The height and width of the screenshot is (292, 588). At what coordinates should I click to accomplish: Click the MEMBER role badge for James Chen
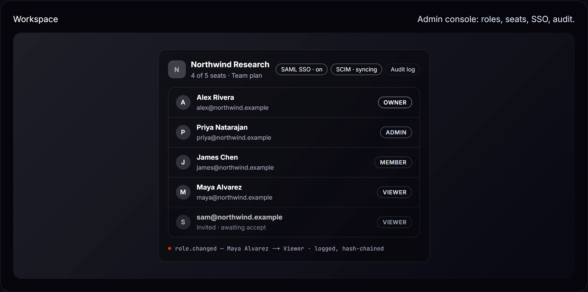[x=393, y=162]
